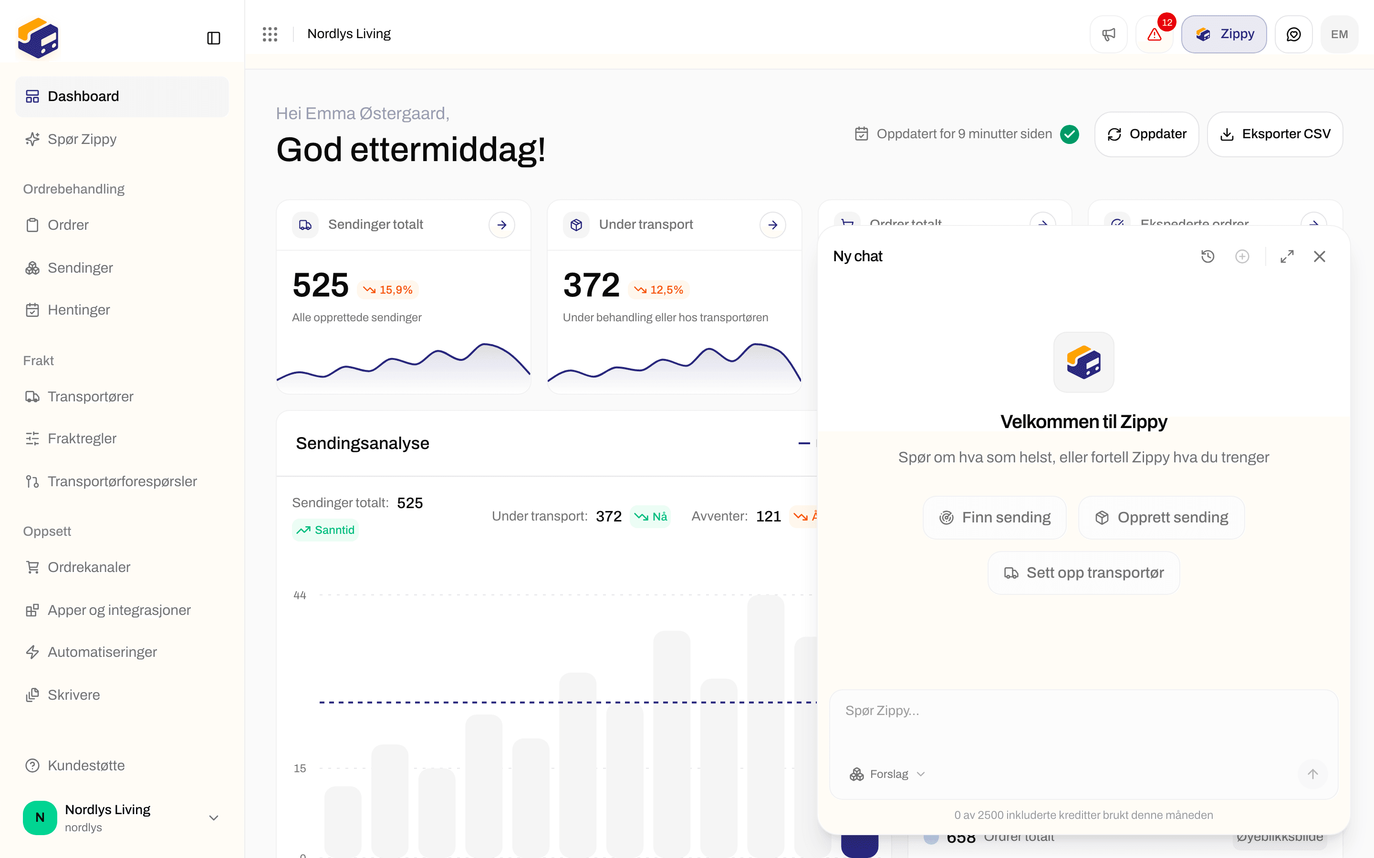Open Apper og integrasjoner
This screenshot has height=858, width=1374.
point(122,610)
